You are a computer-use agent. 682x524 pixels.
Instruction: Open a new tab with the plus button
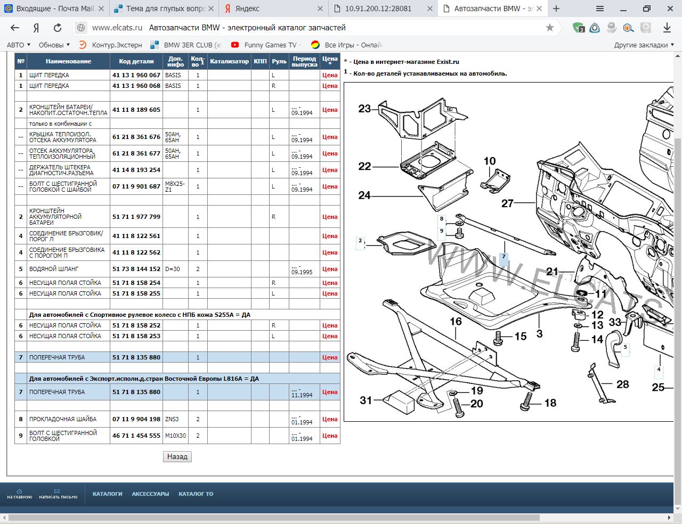[x=556, y=9]
